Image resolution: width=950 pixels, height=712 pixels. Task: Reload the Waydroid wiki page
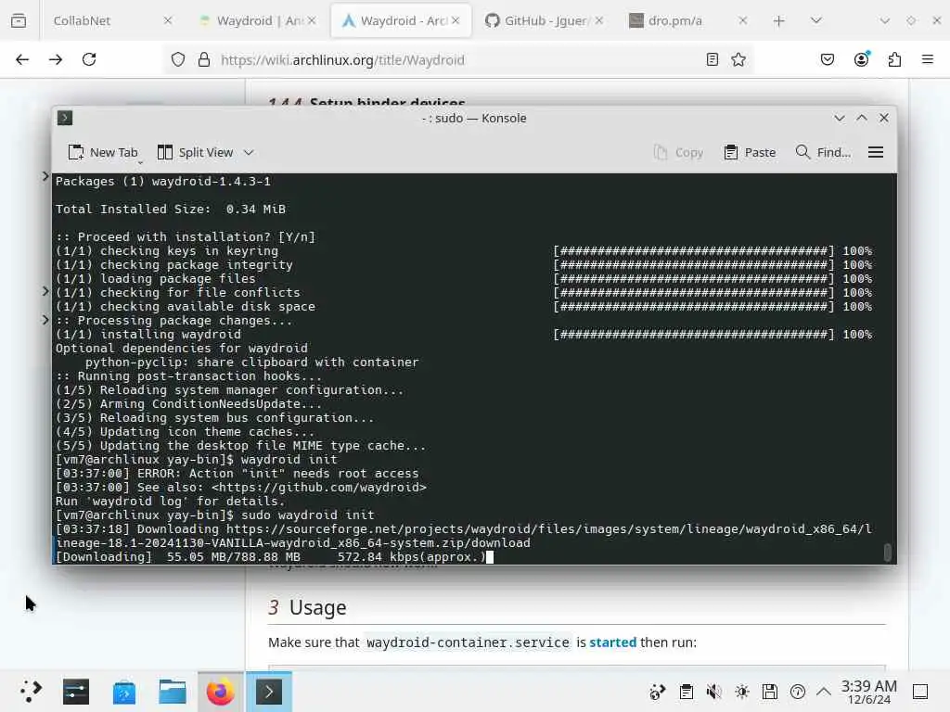89,59
